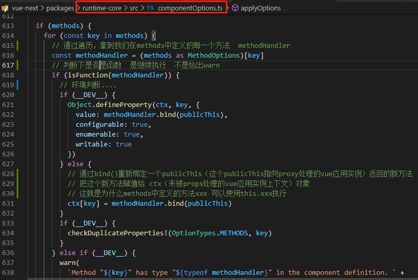Viewport: 418px width, 280px height.
Task: Click the vue-next folder icon in breadcrumb
Action: tap(5, 8)
